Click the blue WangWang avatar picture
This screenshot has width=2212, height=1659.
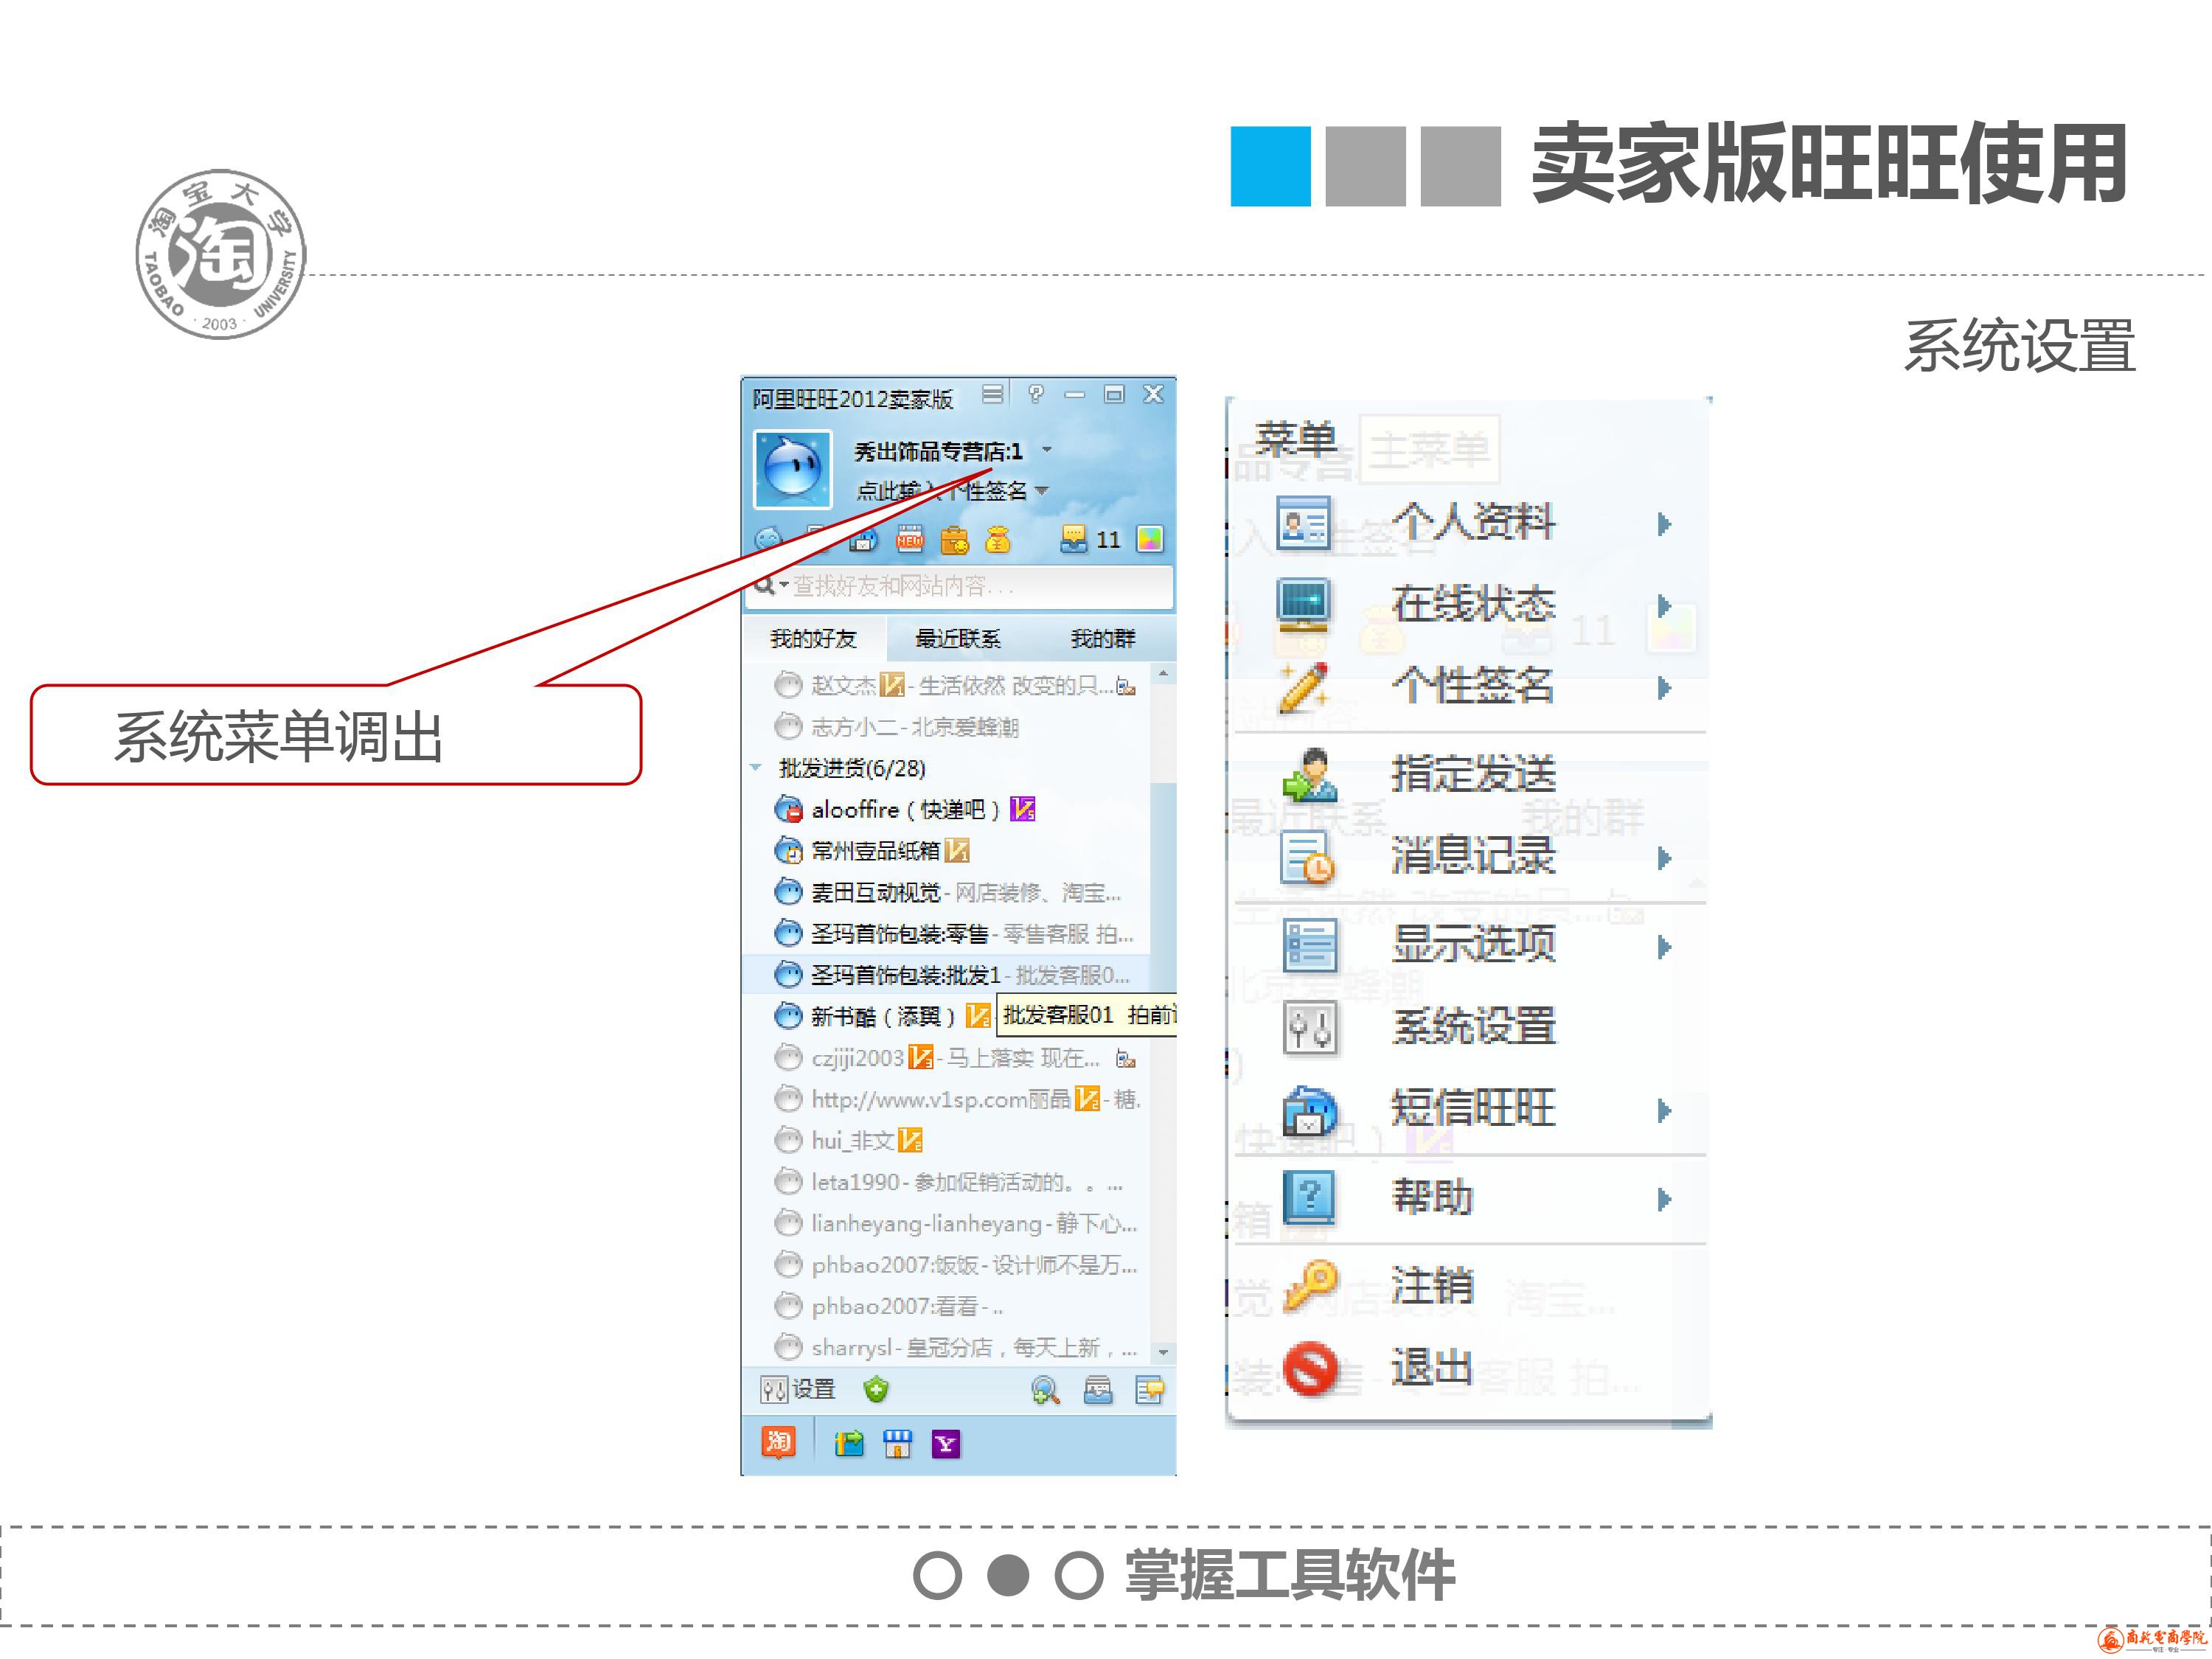coord(792,469)
